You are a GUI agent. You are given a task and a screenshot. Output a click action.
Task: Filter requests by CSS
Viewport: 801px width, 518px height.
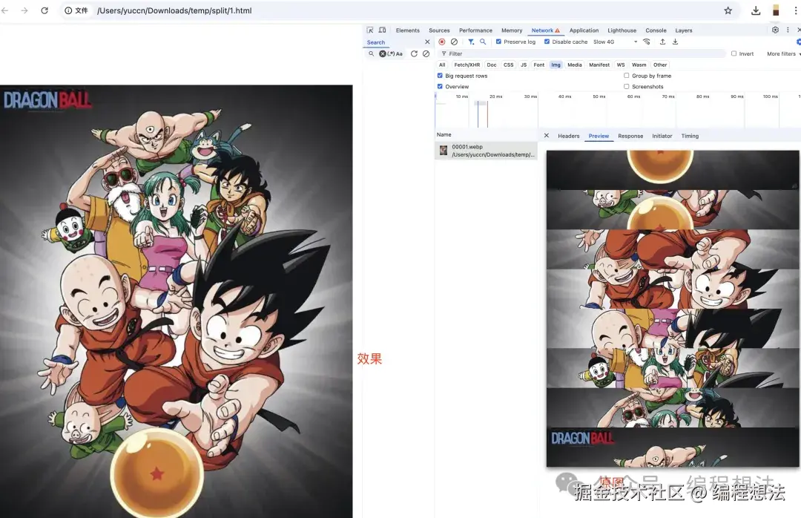coord(508,65)
